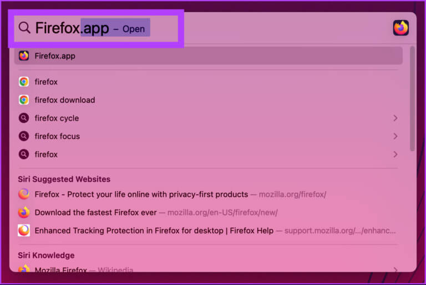
Task: Click the Spotlight magnifying glass icon
Action: click(x=24, y=28)
